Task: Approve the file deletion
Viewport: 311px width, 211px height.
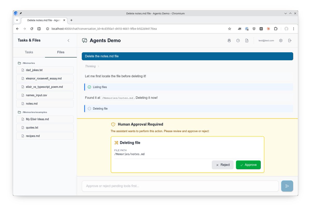Action: pos(248,165)
